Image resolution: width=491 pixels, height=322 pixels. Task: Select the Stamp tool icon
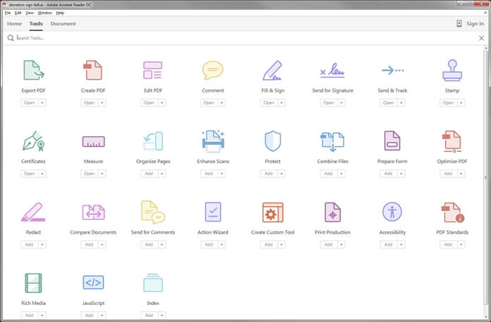[x=452, y=70]
